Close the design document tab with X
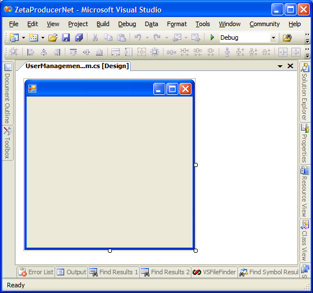The height and width of the screenshot is (293, 313). pyautogui.click(x=290, y=66)
